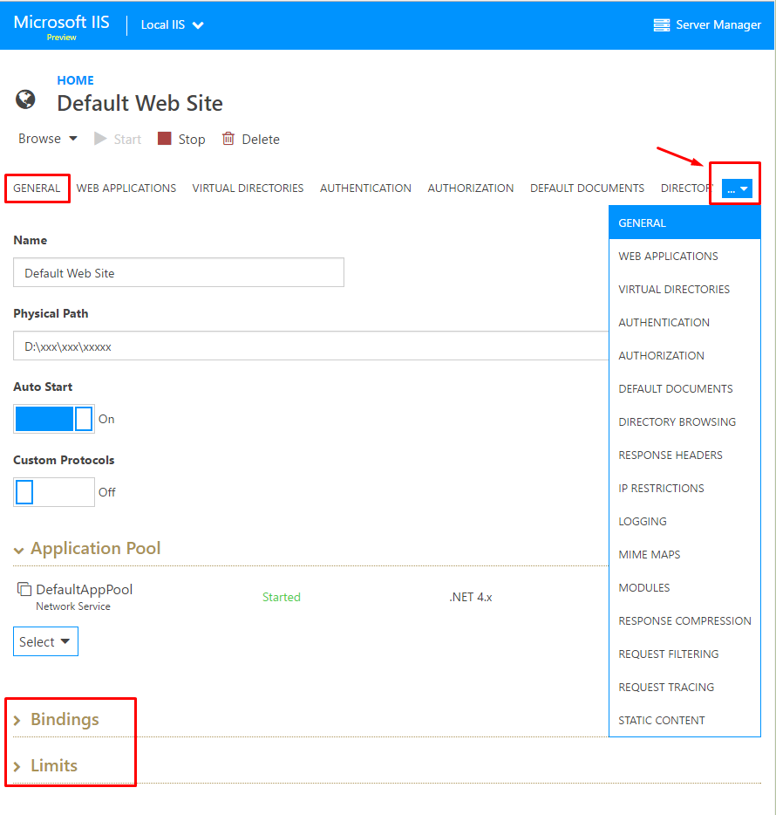Click the Server Manager link
The height and width of the screenshot is (815, 776).
click(718, 25)
